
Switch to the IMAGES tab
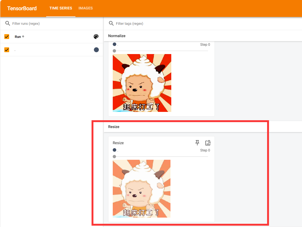(x=86, y=8)
